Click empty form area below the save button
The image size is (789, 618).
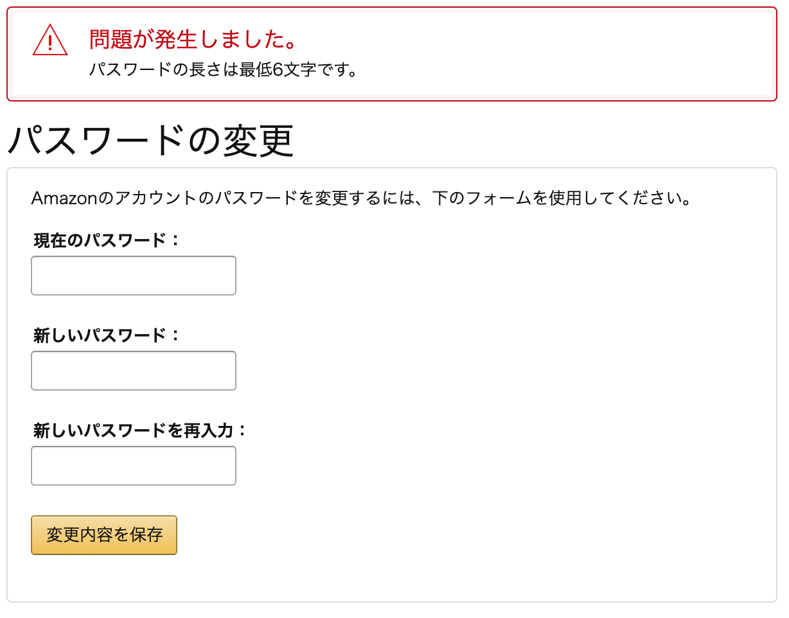point(386,578)
